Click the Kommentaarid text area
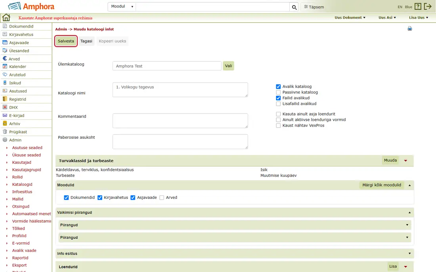The width and height of the screenshot is (436, 272). [x=180, y=121]
